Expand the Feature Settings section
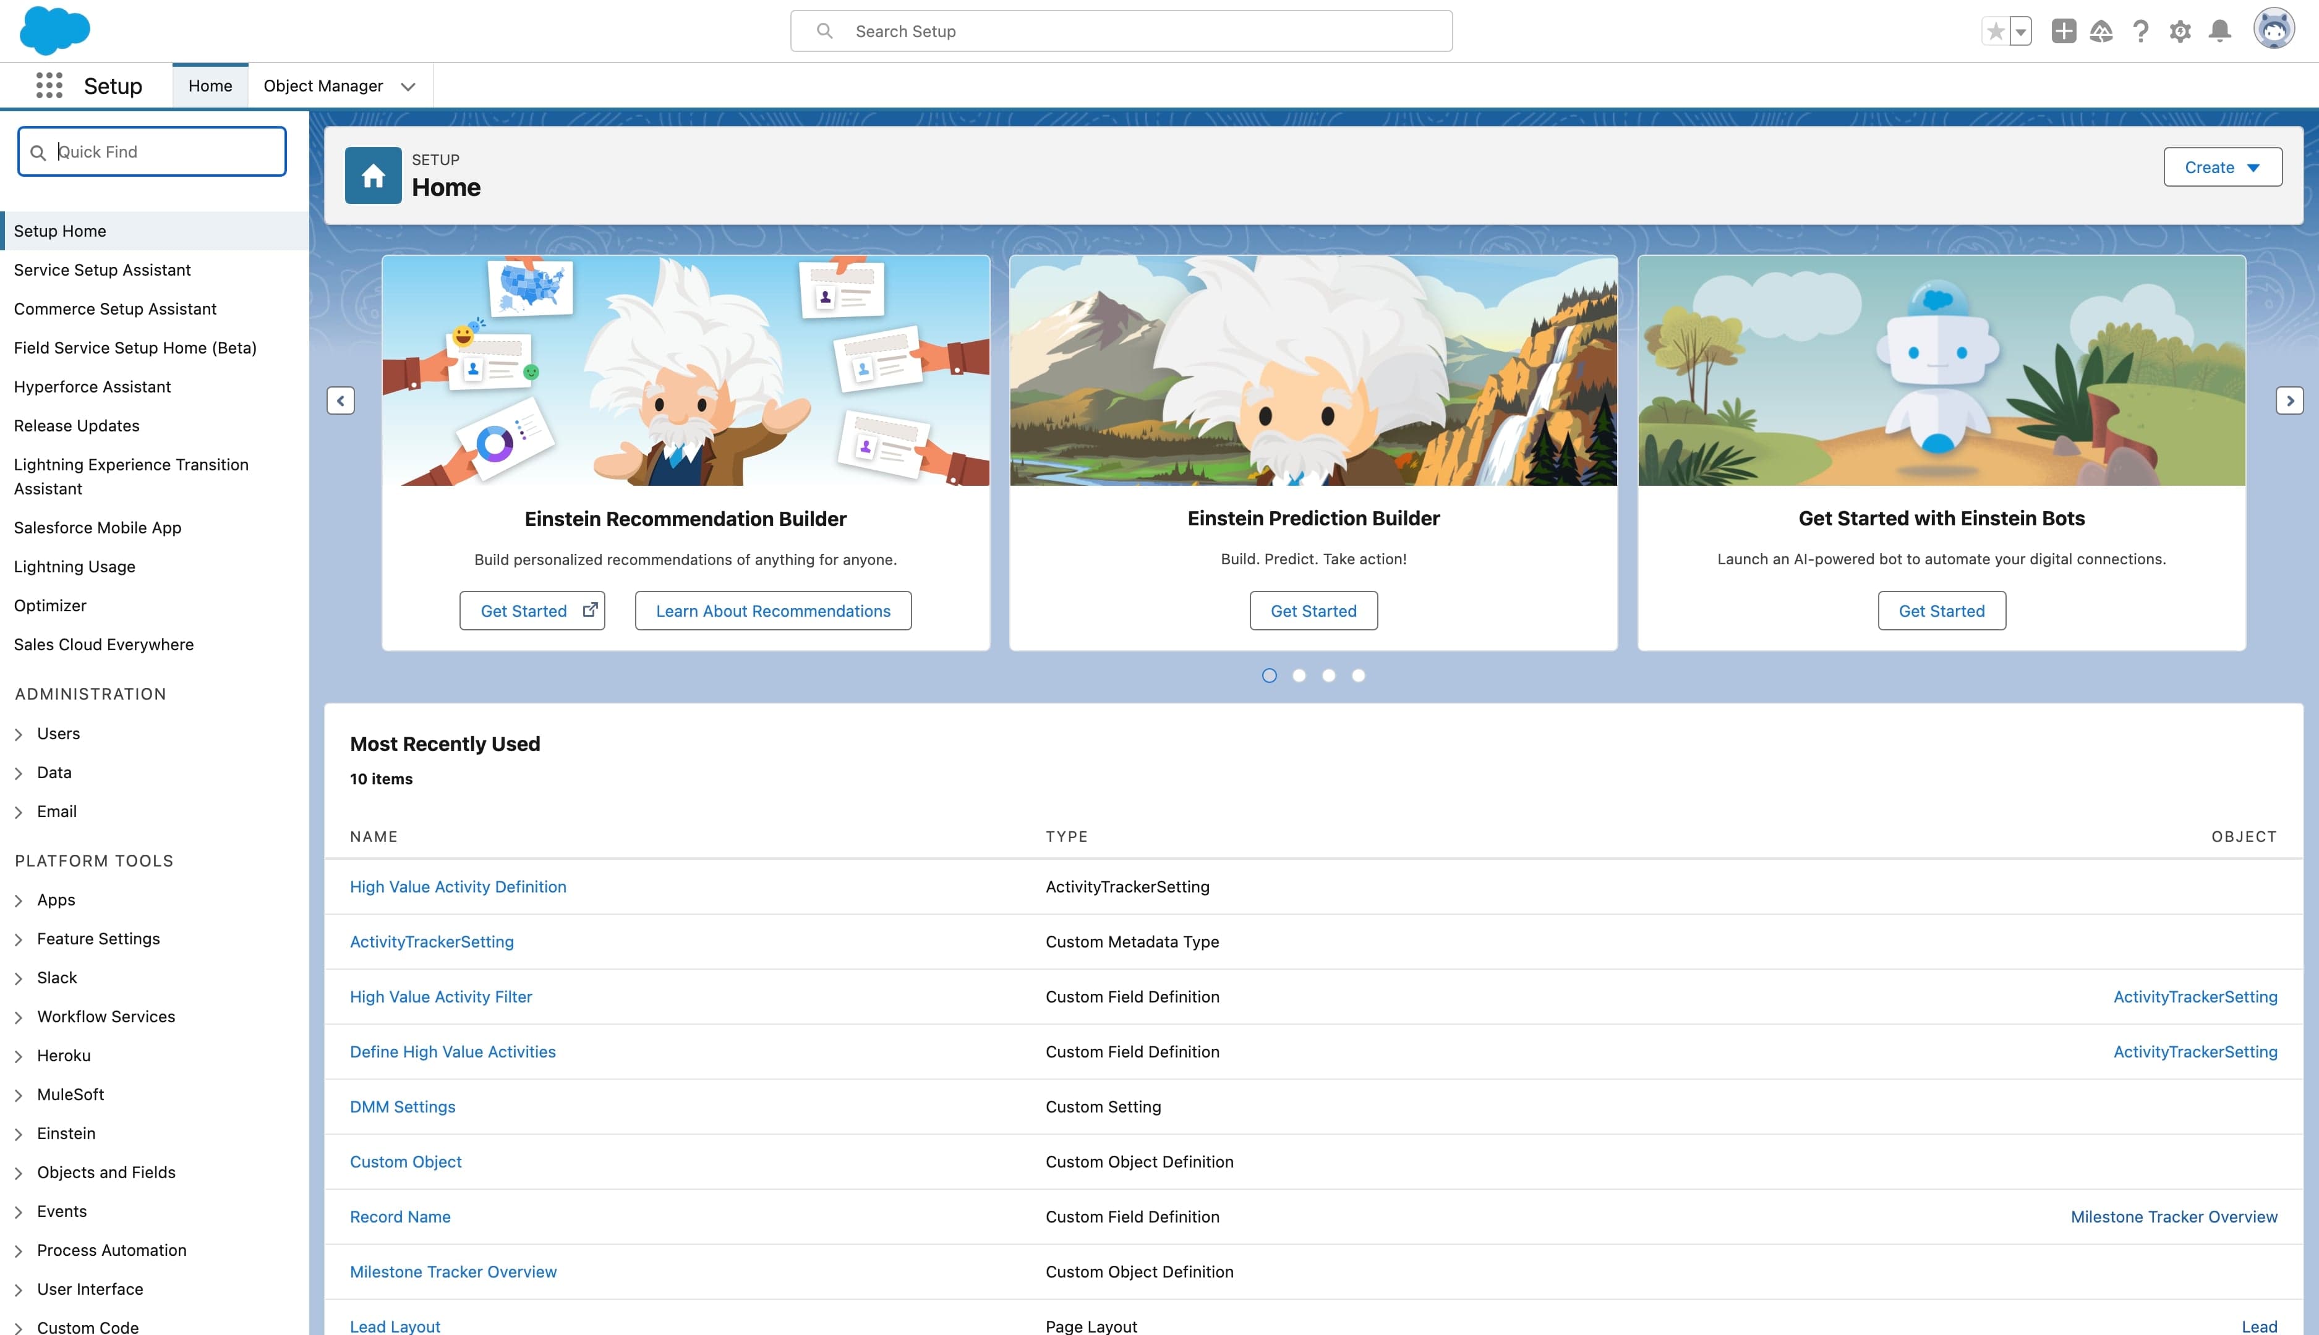Image resolution: width=2319 pixels, height=1335 pixels. tap(19, 940)
